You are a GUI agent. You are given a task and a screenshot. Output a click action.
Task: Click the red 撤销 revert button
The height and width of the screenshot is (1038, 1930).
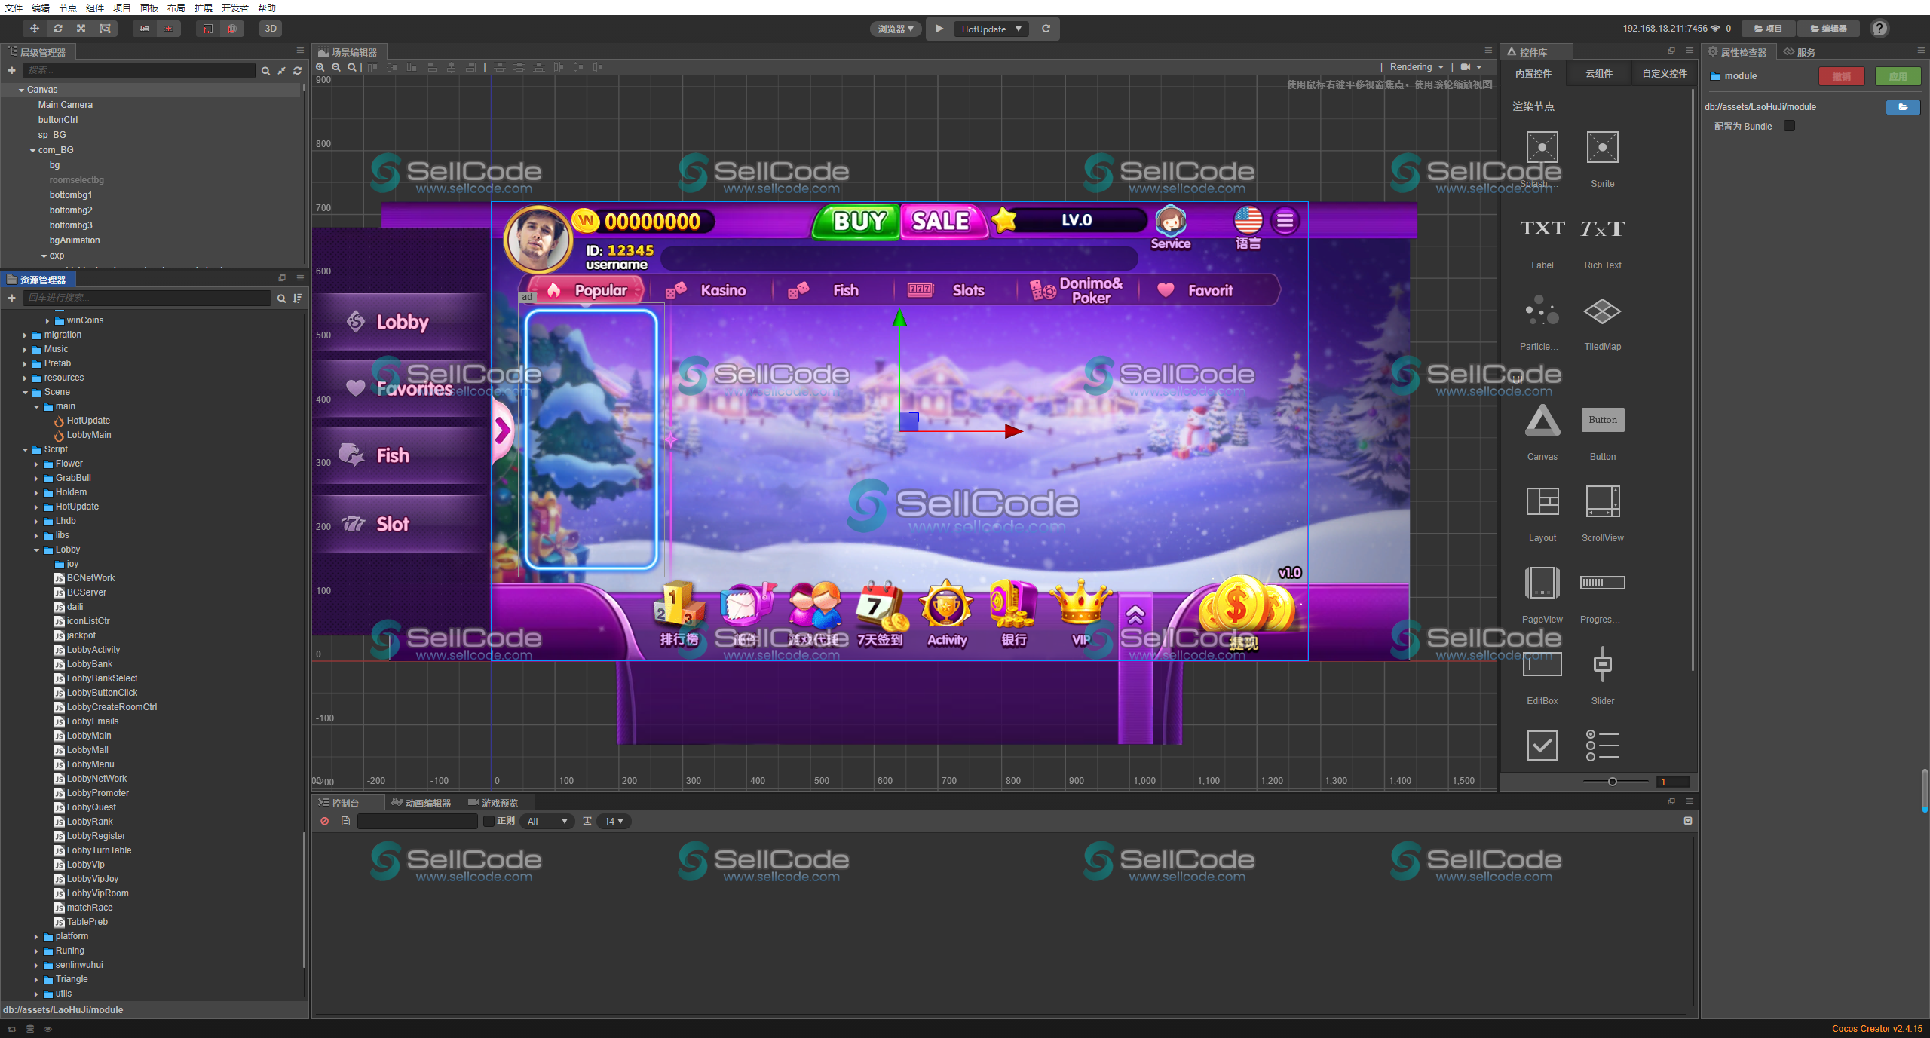point(1841,76)
